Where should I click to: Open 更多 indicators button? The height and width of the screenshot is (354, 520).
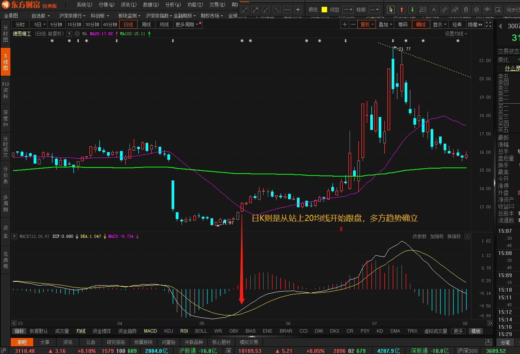(x=458, y=331)
